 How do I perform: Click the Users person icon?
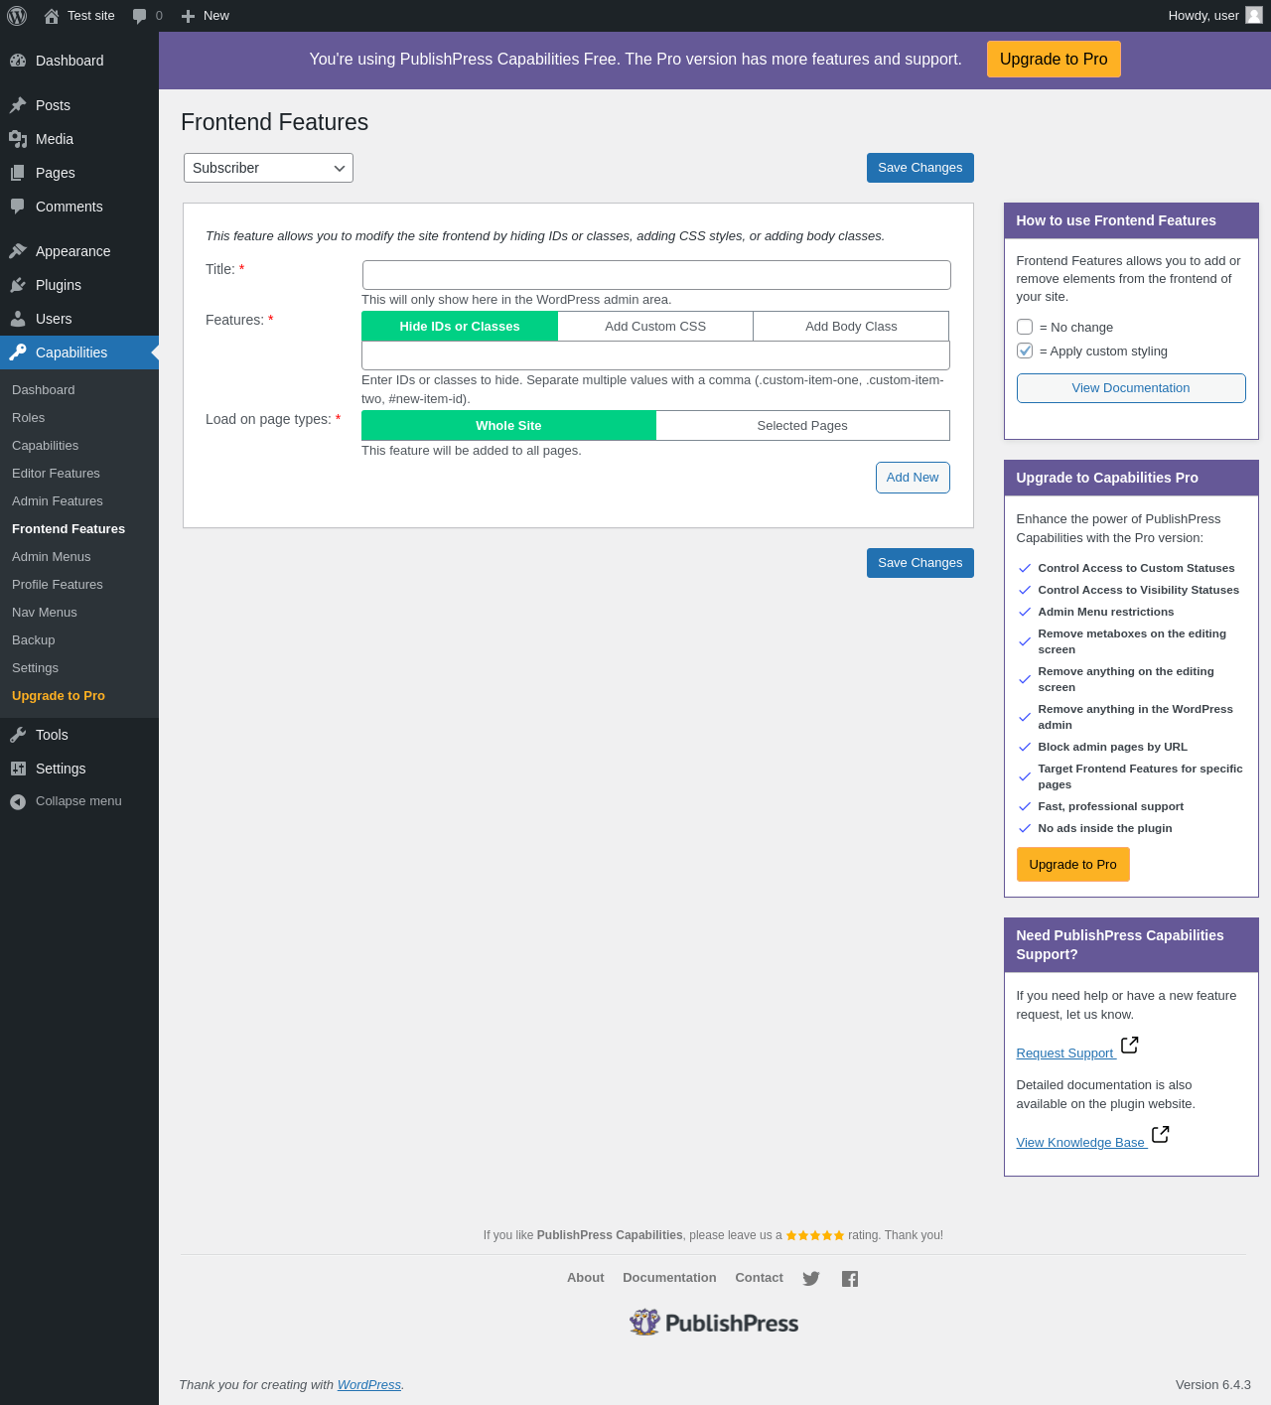18,319
